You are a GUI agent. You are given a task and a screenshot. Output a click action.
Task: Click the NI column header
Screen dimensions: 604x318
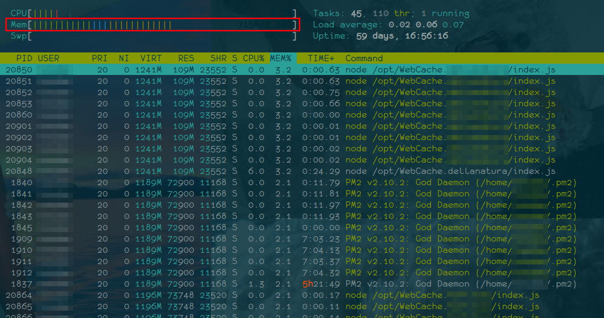123,58
